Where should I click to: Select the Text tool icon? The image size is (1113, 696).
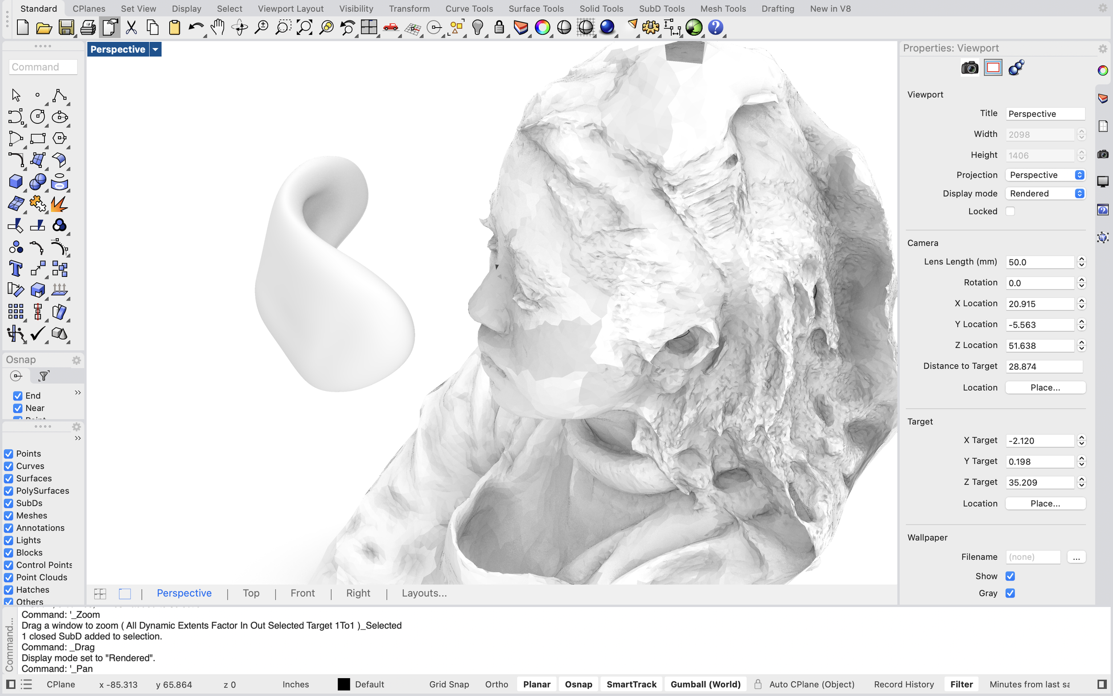pos(16,269)
